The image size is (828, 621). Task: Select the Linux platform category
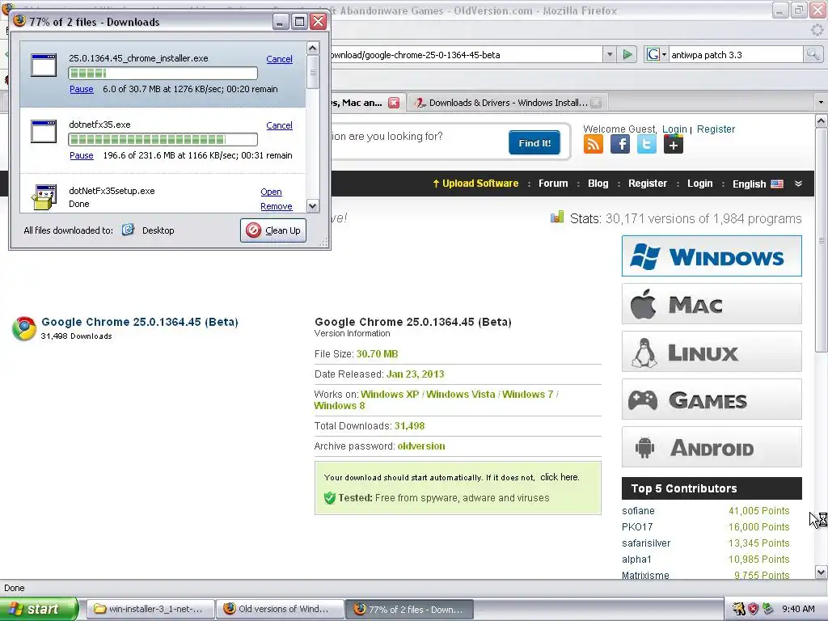pyautogui.click(x=712, y=352)
